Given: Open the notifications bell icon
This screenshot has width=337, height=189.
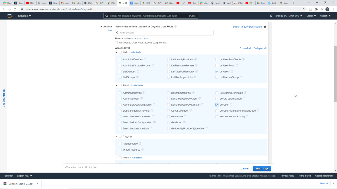Looking at the screenshot, I should (271, 16).
